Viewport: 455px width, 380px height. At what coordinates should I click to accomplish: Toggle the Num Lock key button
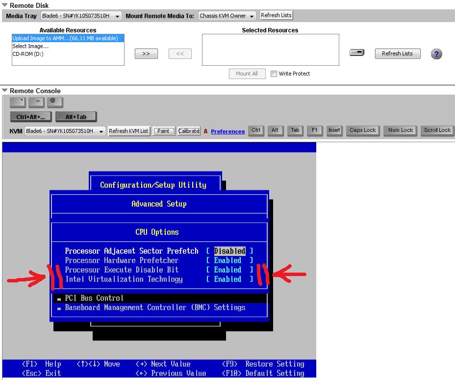[401, 130]
